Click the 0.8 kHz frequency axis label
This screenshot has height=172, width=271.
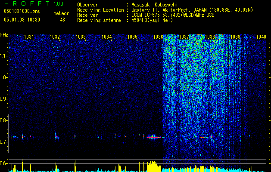pos(3,120)
